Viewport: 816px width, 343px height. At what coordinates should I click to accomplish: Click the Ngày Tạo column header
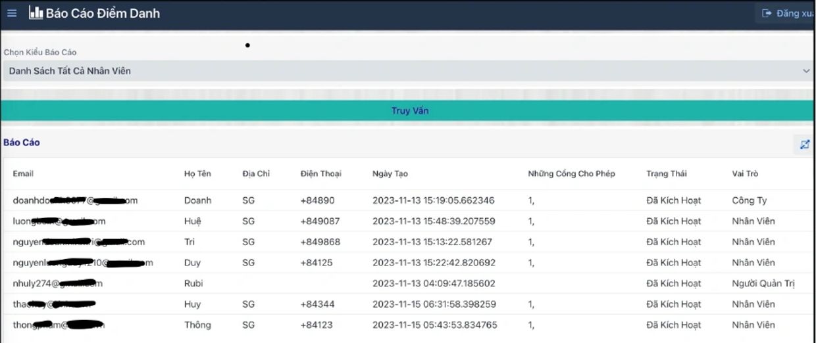click(390, 173)
